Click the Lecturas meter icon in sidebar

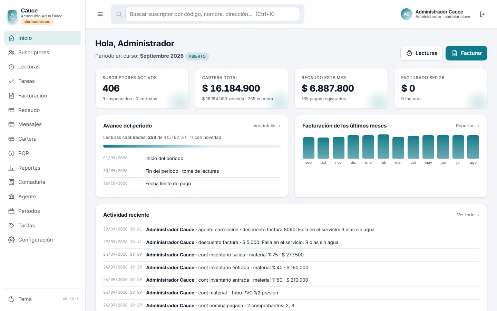(x=11, y=67)
